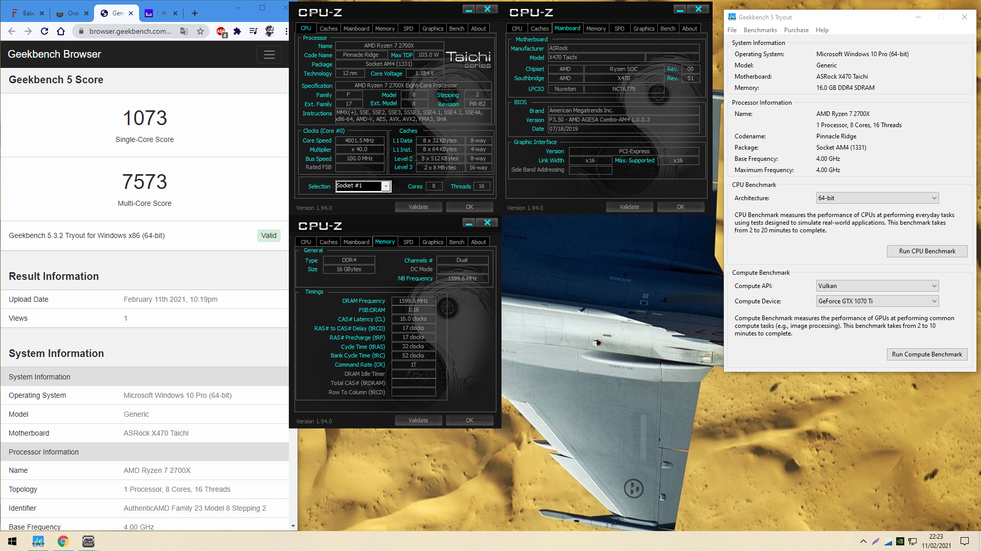Bookmark this page with the star icon
This screenshot has width=981, height=551.
(x=200, y=31)
